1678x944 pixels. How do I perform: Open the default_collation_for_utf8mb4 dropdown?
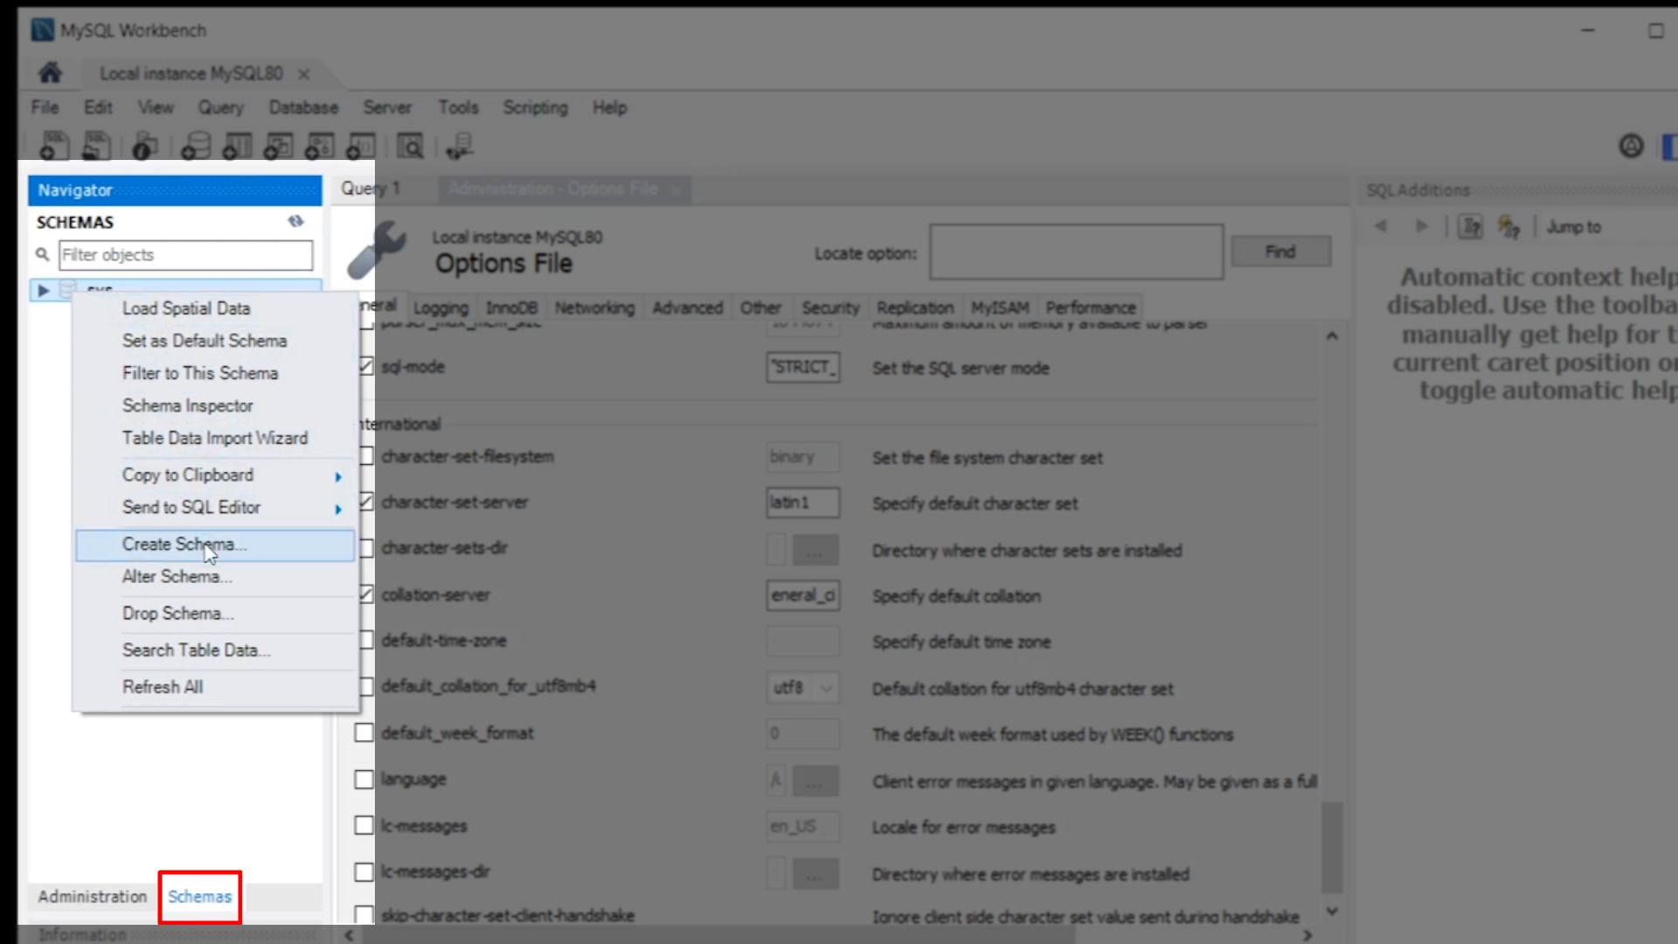pyautogui.click(x=826, y=688)
